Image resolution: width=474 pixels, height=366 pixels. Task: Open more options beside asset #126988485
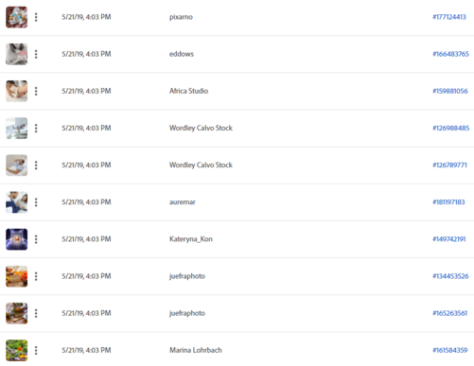36,129
